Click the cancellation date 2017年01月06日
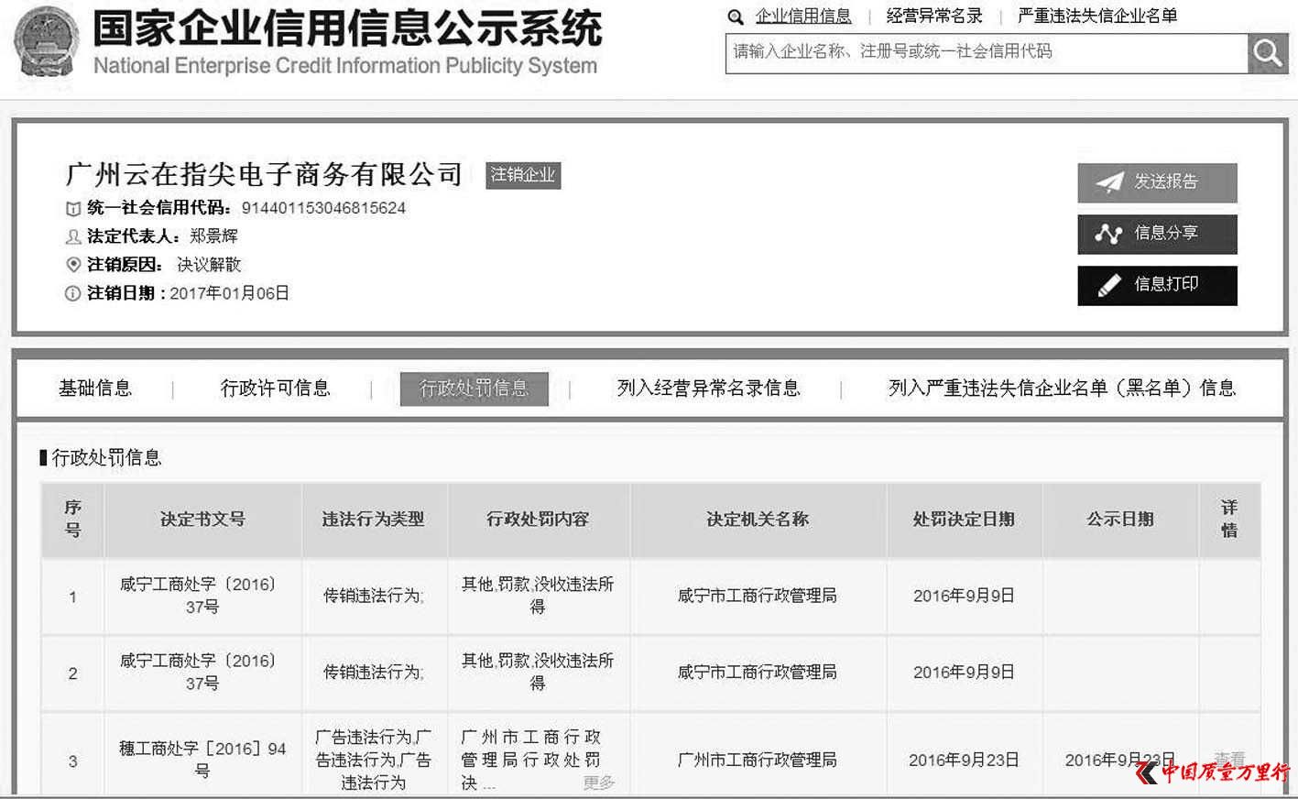 tap(229, 293)
